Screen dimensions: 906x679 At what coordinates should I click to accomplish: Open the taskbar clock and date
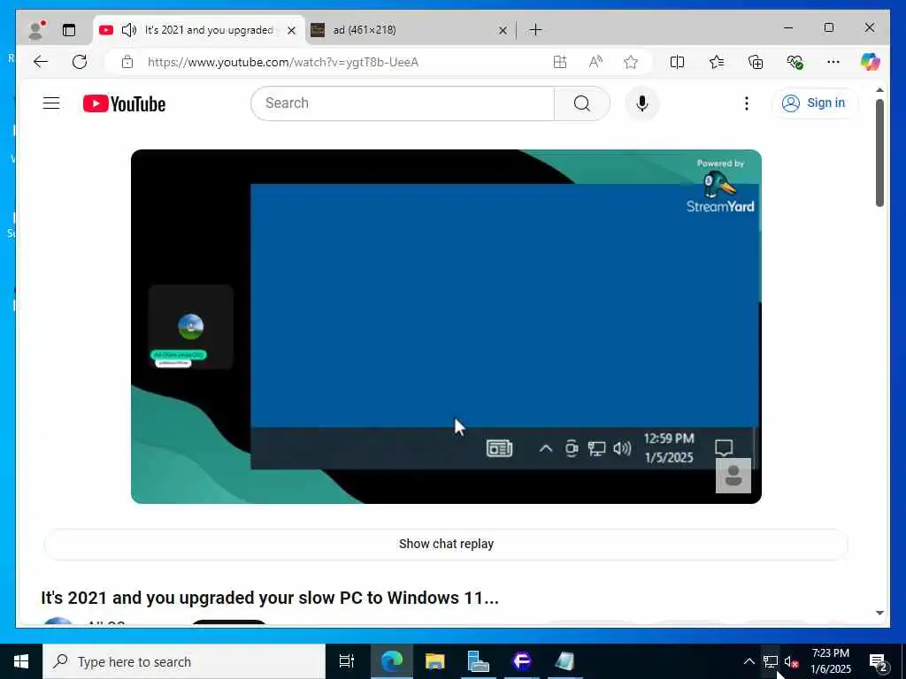831,661
